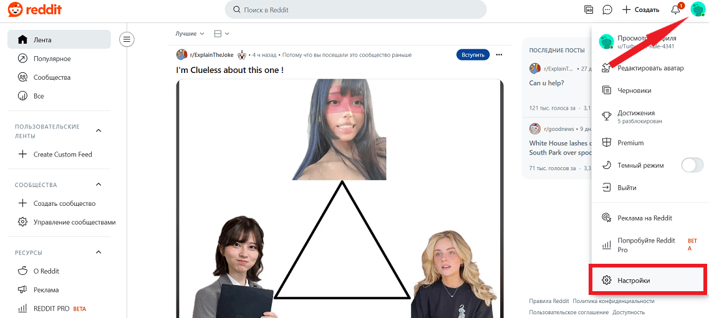Open the Лучшие sort dropdown
This screenshot has height=318, width=709.
(190, 34)
